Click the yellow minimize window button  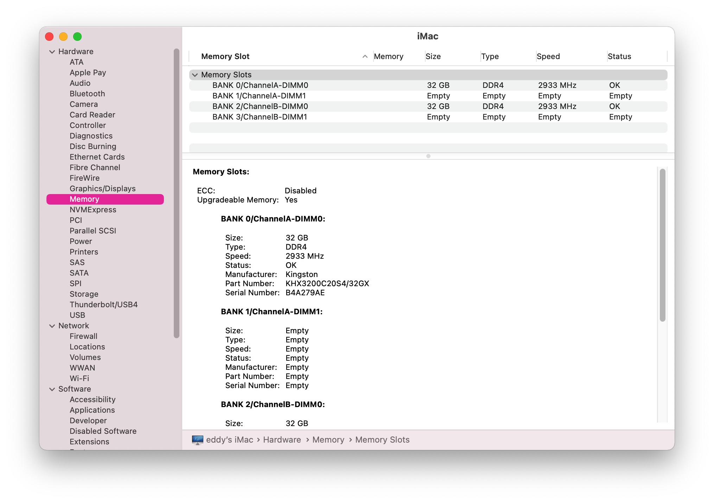coord(63,37)
